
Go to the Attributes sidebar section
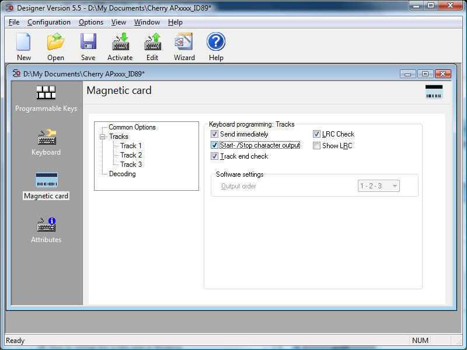(x=46, y=230)
